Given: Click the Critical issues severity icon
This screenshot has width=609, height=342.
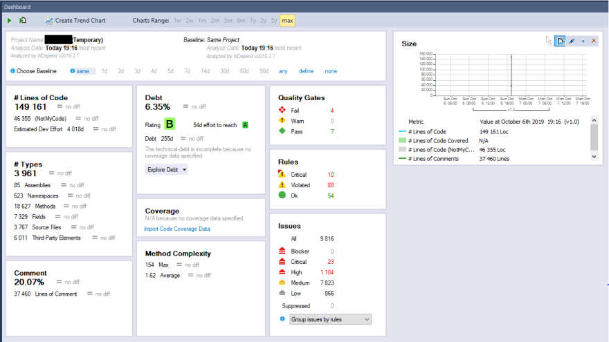Looking at the screenshot, I should pyautogui.click(x=282, y=261).
